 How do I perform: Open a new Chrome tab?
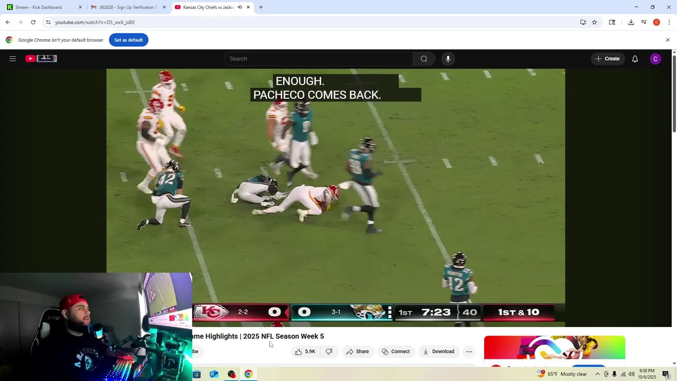[261, 7]
